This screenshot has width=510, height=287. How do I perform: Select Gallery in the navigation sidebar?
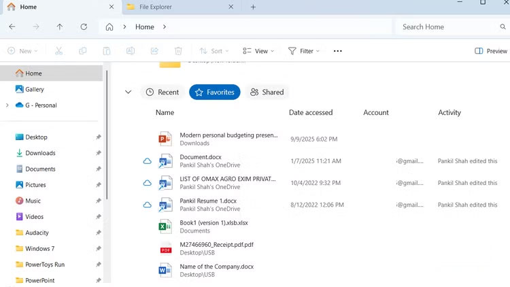click(x=34, y=89)
